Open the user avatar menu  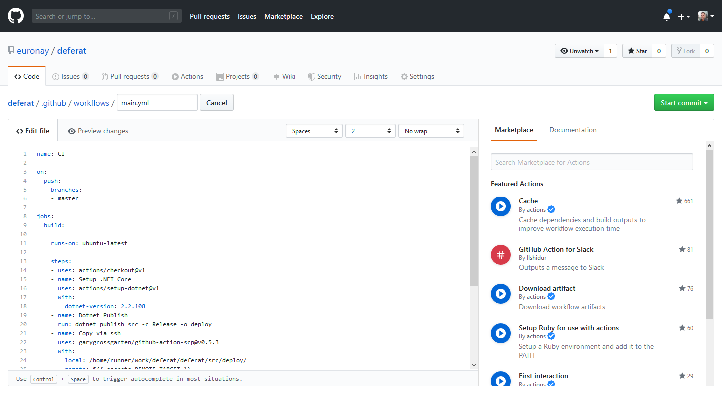706,16
